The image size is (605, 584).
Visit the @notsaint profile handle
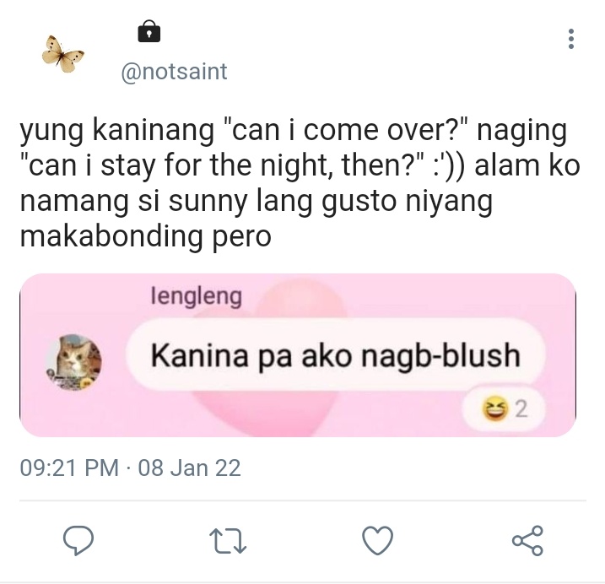175,72
